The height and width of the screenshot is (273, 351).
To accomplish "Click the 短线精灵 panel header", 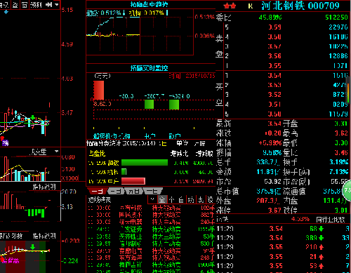I will pos(100,200).
